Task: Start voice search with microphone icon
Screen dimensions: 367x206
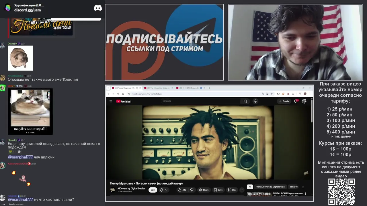Action: (x=255, y=101)
